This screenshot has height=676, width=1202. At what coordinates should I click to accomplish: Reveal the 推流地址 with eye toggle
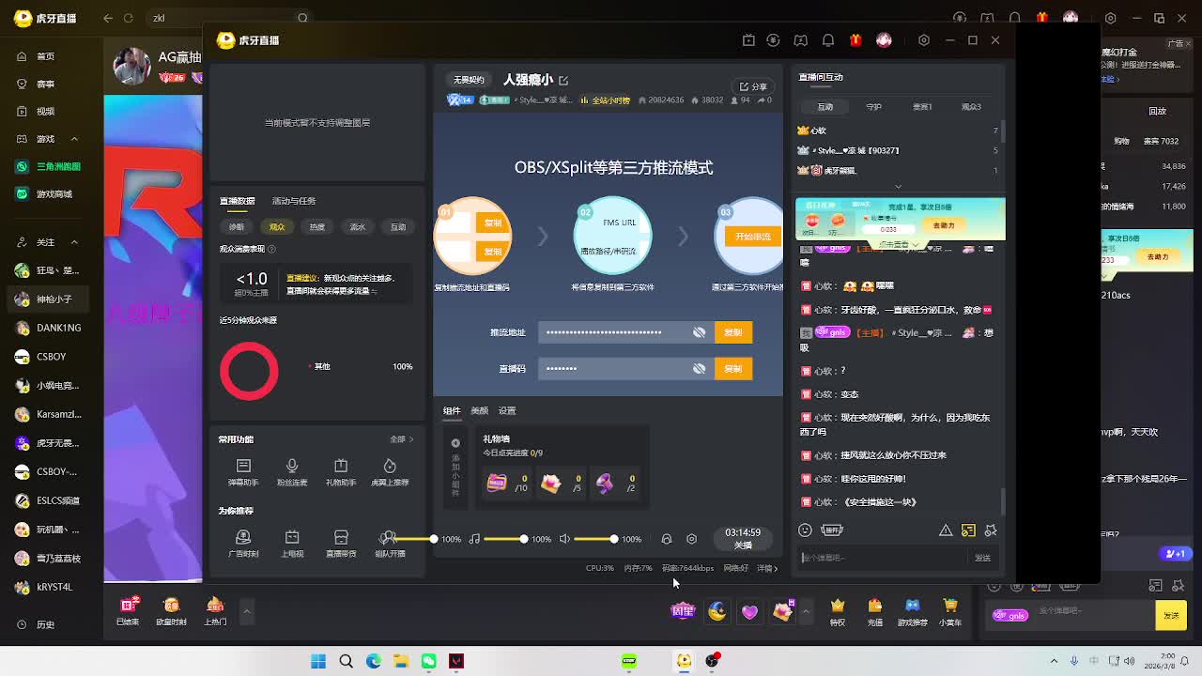point(699,332)
